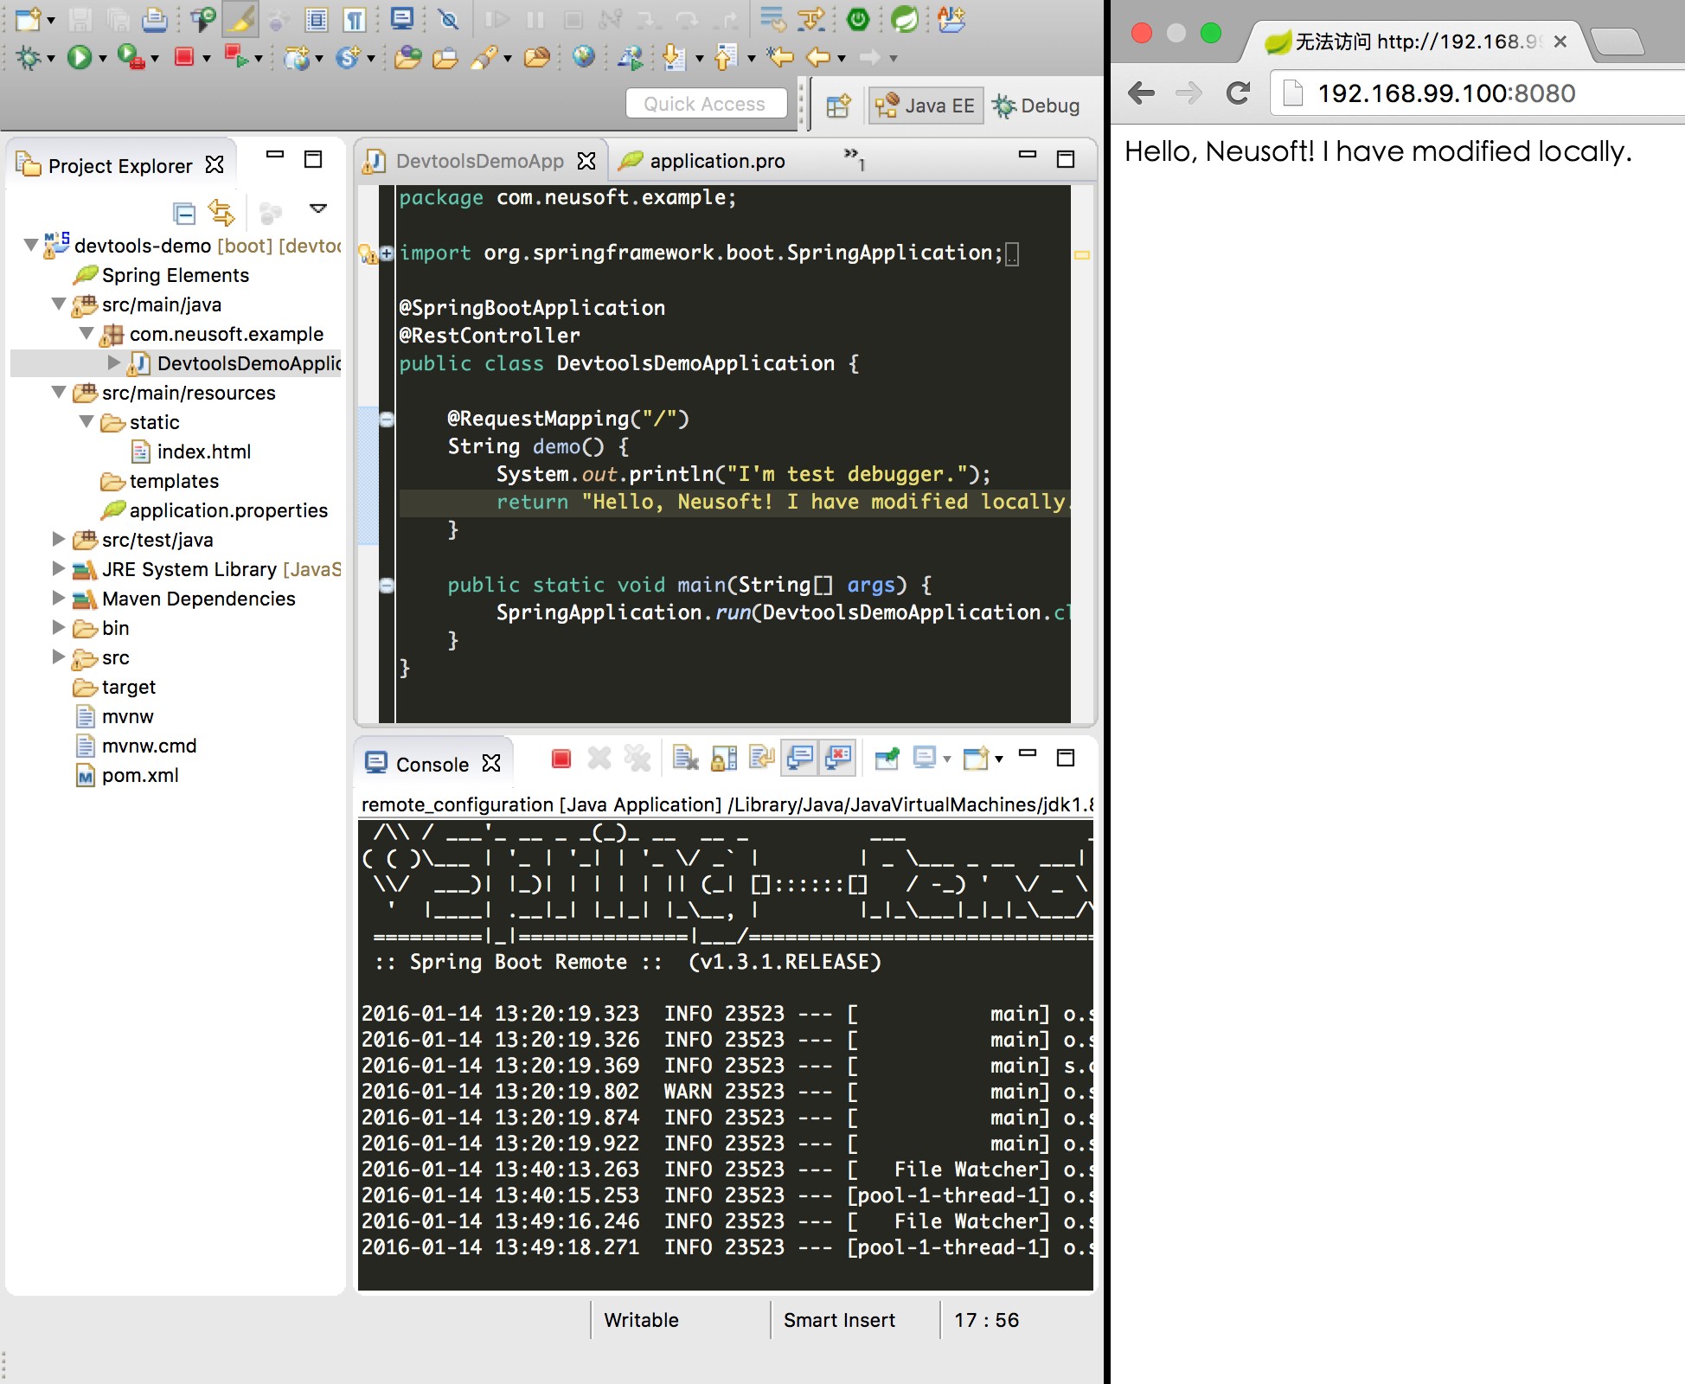Expand the folded import block

(387, 253)
